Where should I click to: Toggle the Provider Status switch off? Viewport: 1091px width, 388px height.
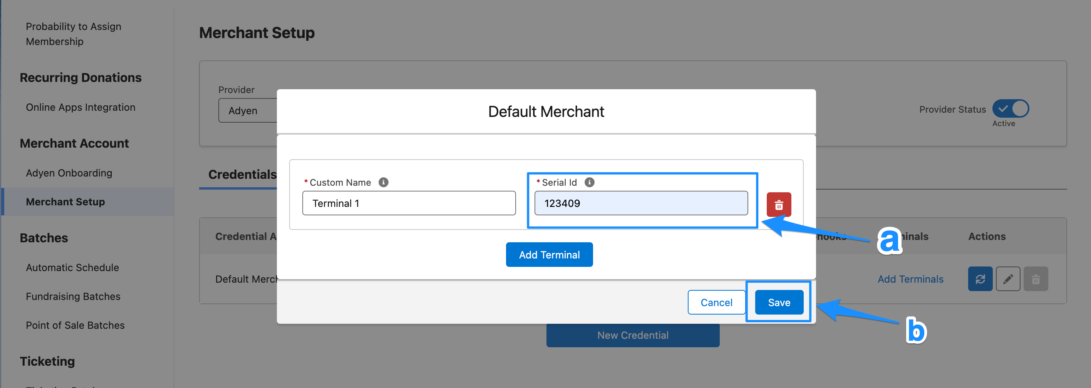(1011, 109)
